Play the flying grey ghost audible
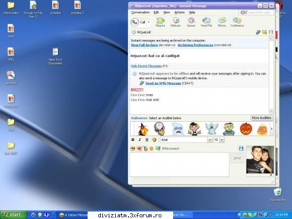292x219 pixels. point(211,129)
